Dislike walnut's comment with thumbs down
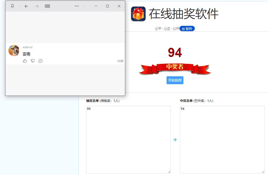 pos(33,61)
